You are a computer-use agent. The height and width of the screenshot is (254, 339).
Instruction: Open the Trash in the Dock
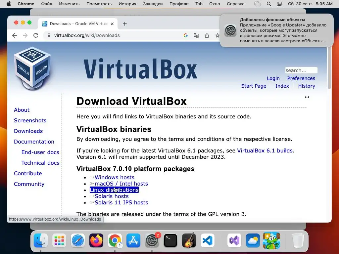(x=298, y=240)
